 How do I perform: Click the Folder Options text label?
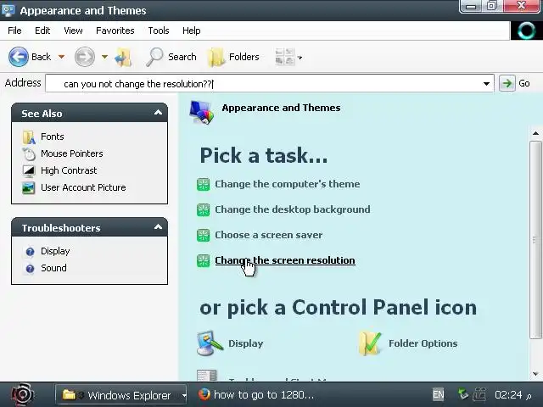click(x=423, y=343)
